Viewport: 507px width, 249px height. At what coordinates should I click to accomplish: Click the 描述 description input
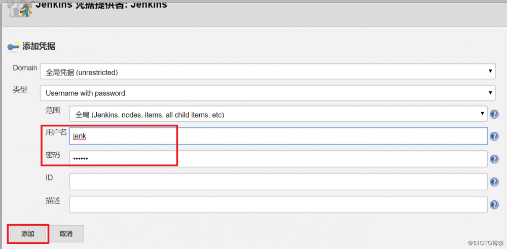[278, 204]
